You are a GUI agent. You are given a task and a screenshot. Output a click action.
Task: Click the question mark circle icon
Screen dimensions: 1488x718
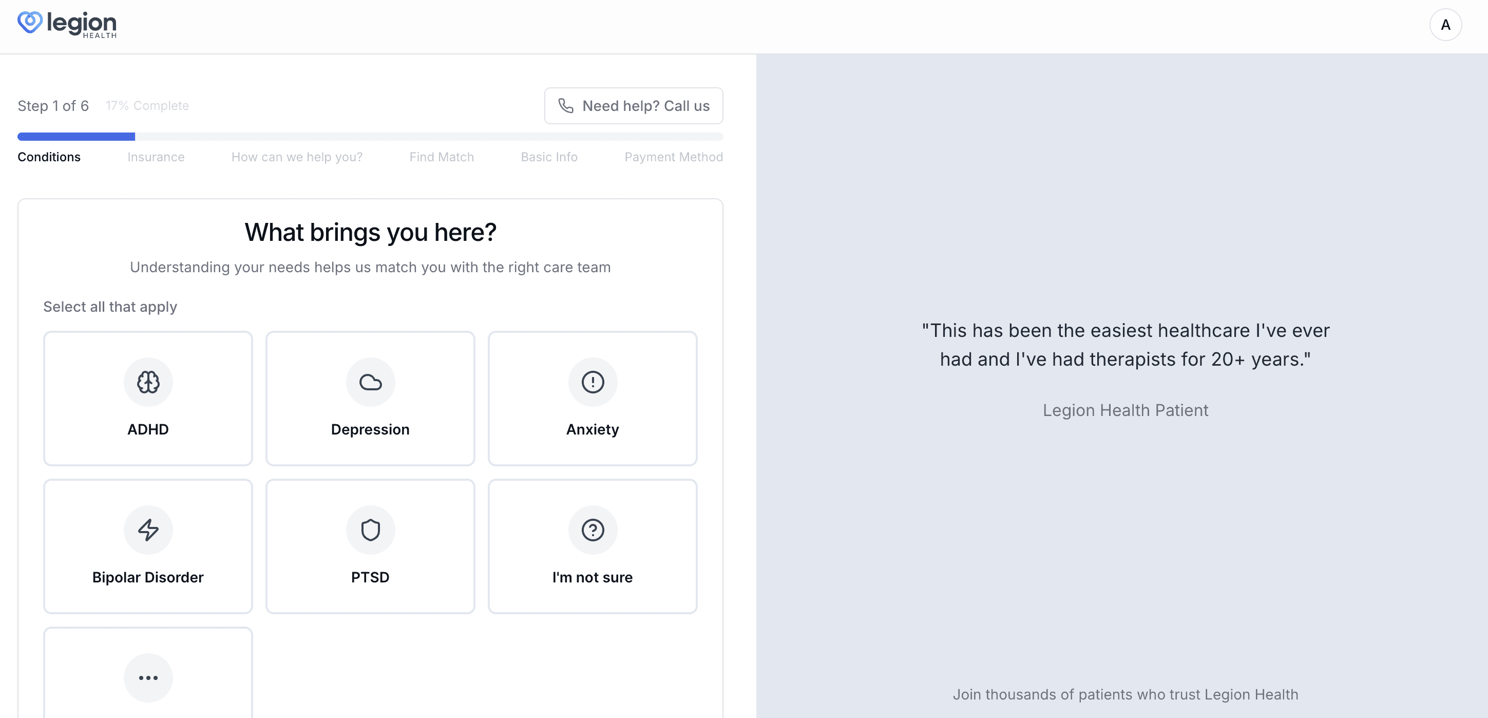click(x=593, y=530)
